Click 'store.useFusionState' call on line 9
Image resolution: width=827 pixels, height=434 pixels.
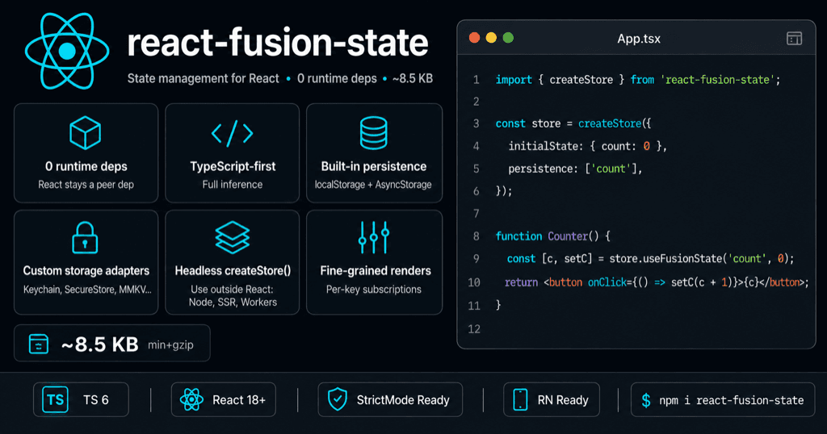(665, 259)
